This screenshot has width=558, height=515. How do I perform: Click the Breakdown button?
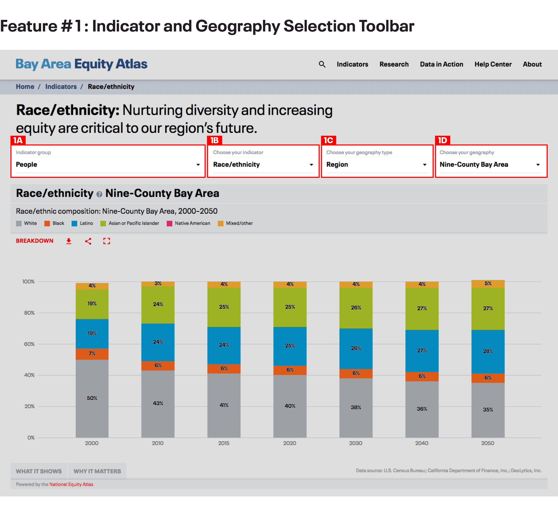click(x=35, y=241)
